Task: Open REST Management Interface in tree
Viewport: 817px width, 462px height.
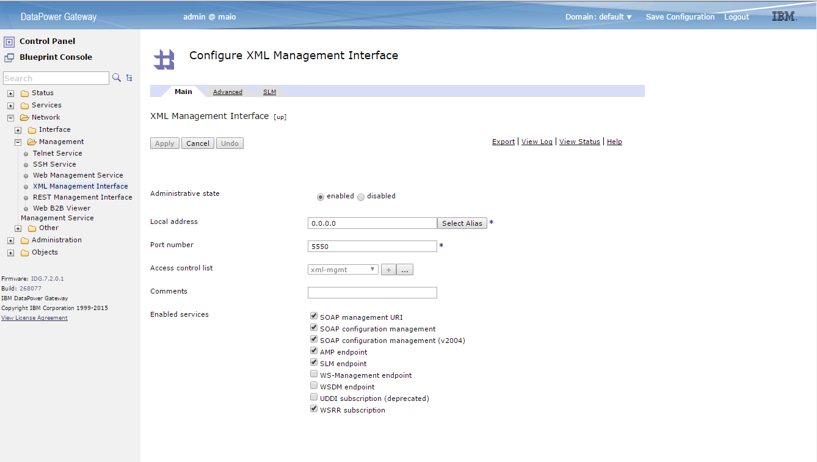Action: point(82,197)
